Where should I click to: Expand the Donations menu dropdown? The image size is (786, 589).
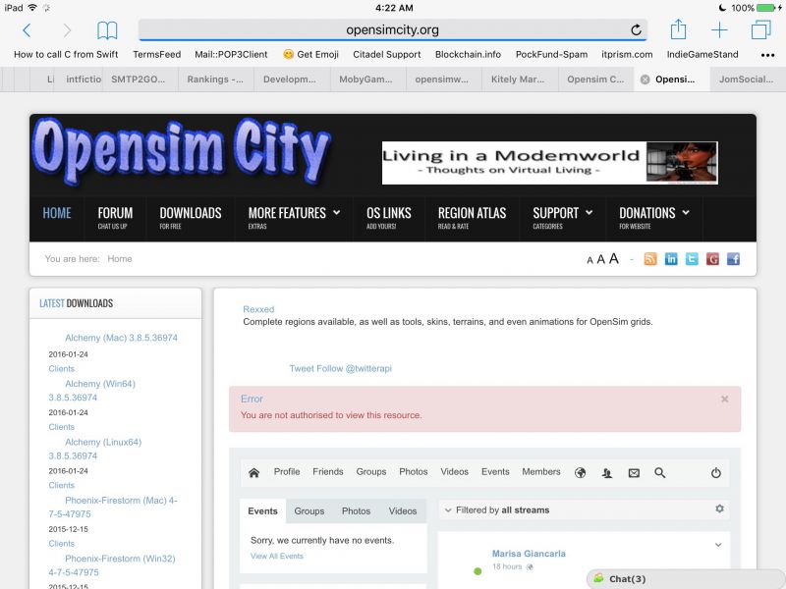[x=653, y=218]
